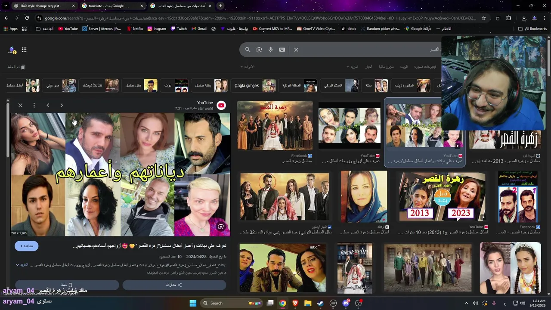Open tiktok bookmark
This screenshot has width=551, height=310.
[349, 29]
